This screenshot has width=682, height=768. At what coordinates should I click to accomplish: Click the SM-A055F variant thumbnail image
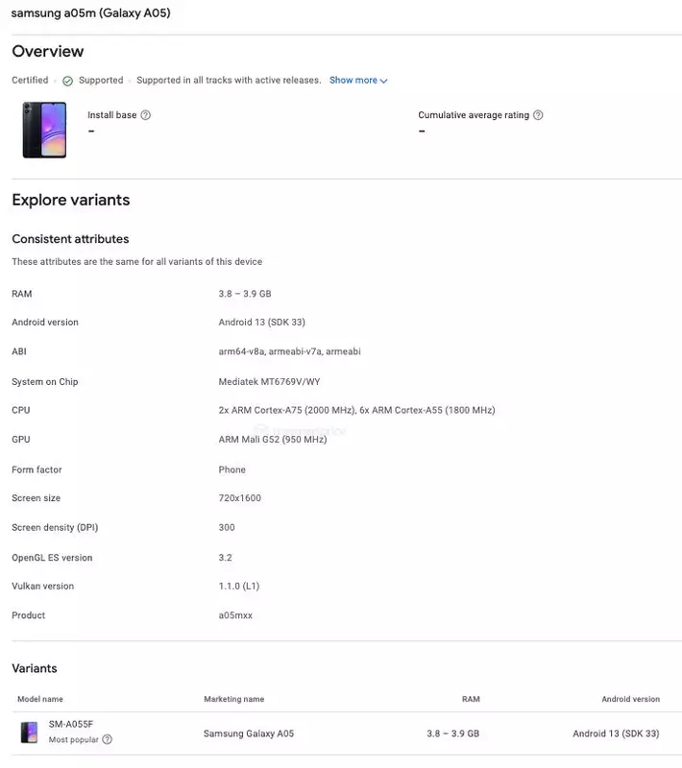click(30, 732)
